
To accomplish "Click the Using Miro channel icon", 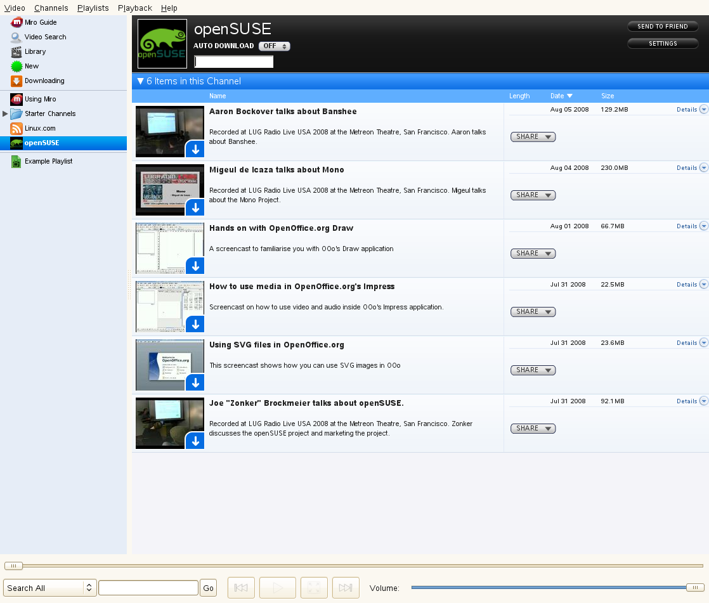I will (x=16, y=99).
